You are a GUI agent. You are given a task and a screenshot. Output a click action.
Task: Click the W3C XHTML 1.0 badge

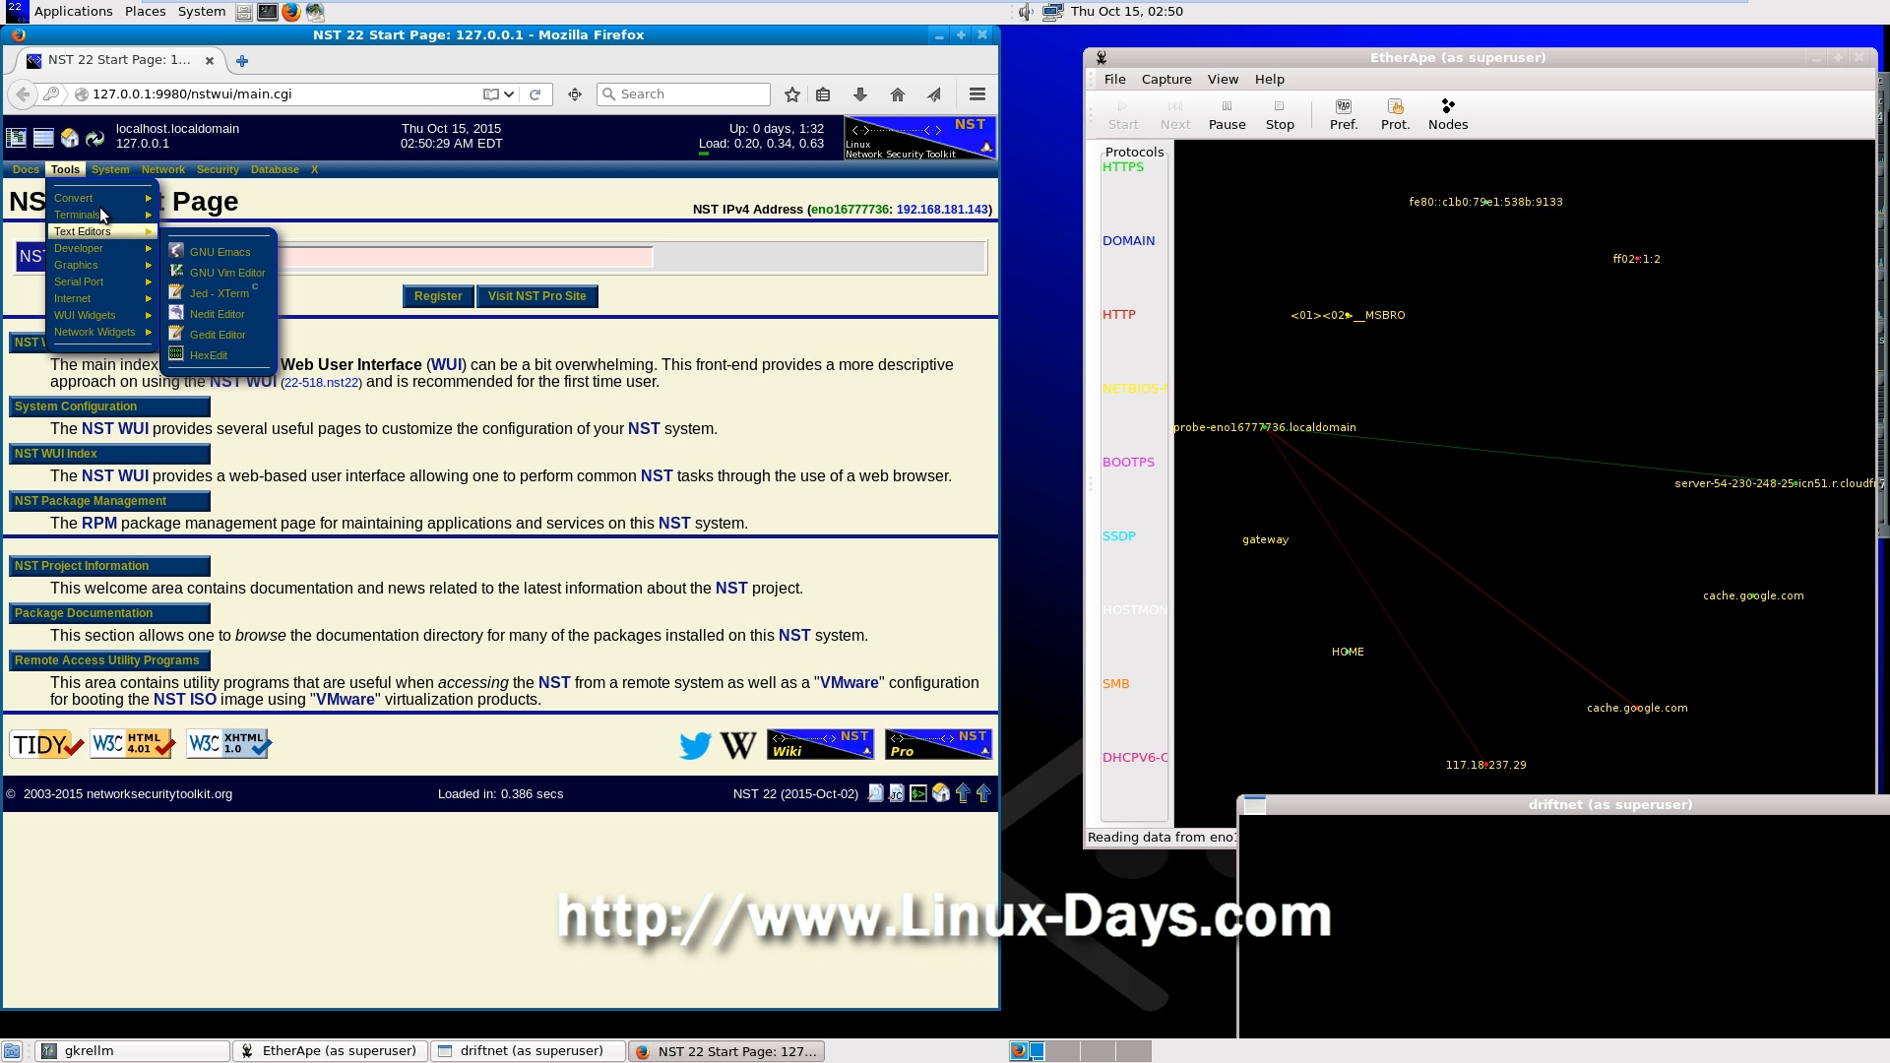click(x=228, y=743)
